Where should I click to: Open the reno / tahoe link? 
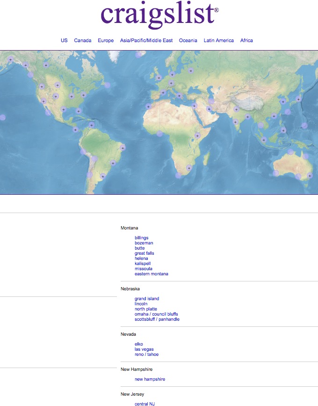[146, 354]
